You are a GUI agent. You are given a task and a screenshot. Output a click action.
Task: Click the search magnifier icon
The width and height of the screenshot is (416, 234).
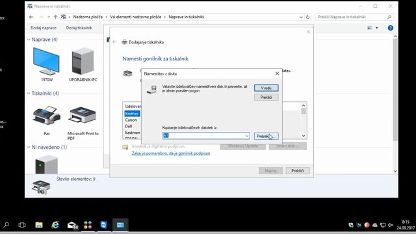click(389, 17)
